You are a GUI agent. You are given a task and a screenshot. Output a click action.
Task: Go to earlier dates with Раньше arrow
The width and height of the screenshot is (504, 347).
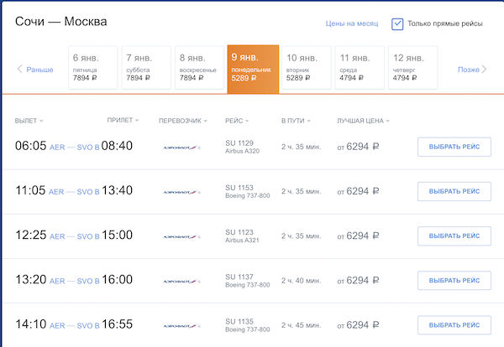[x=35, y=70]
